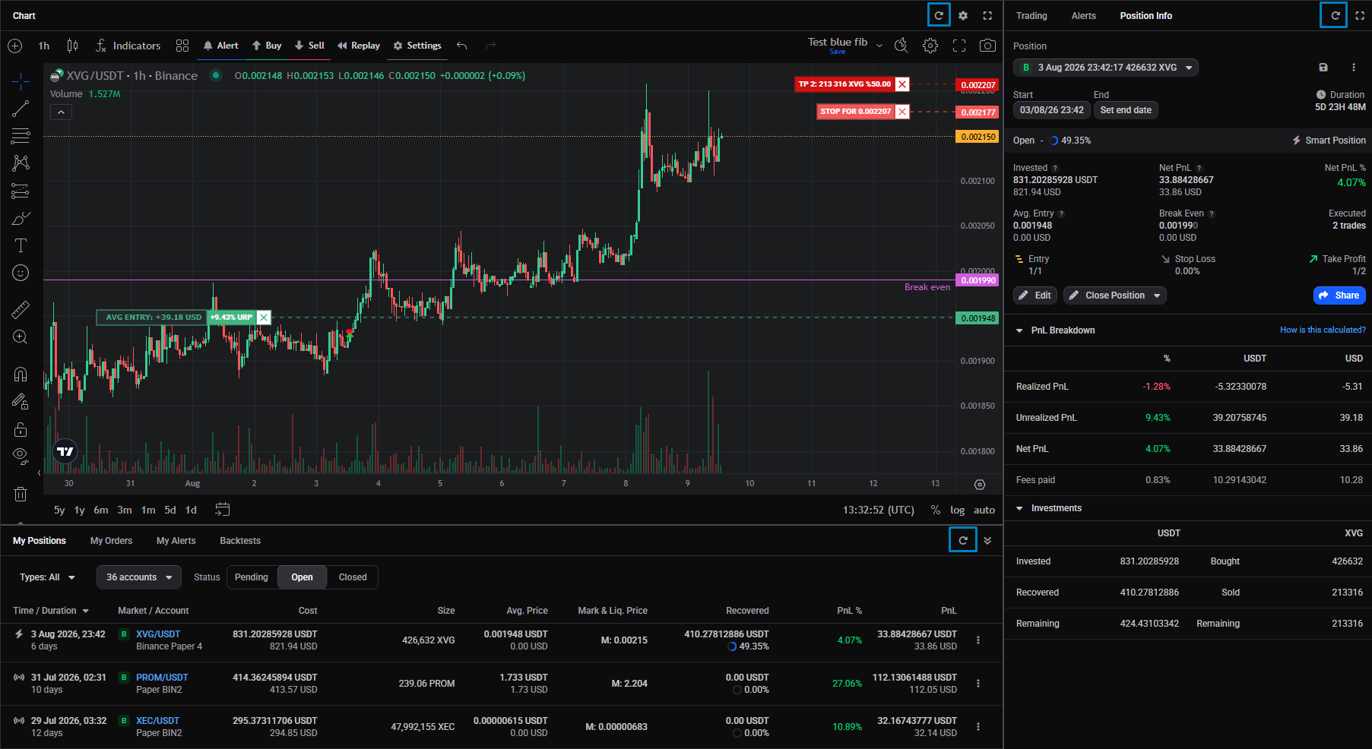Toggle visibility of all drawings eye icon
Image resolution: width=1372 pixels, height=749 pixels.
click(21, 455)
